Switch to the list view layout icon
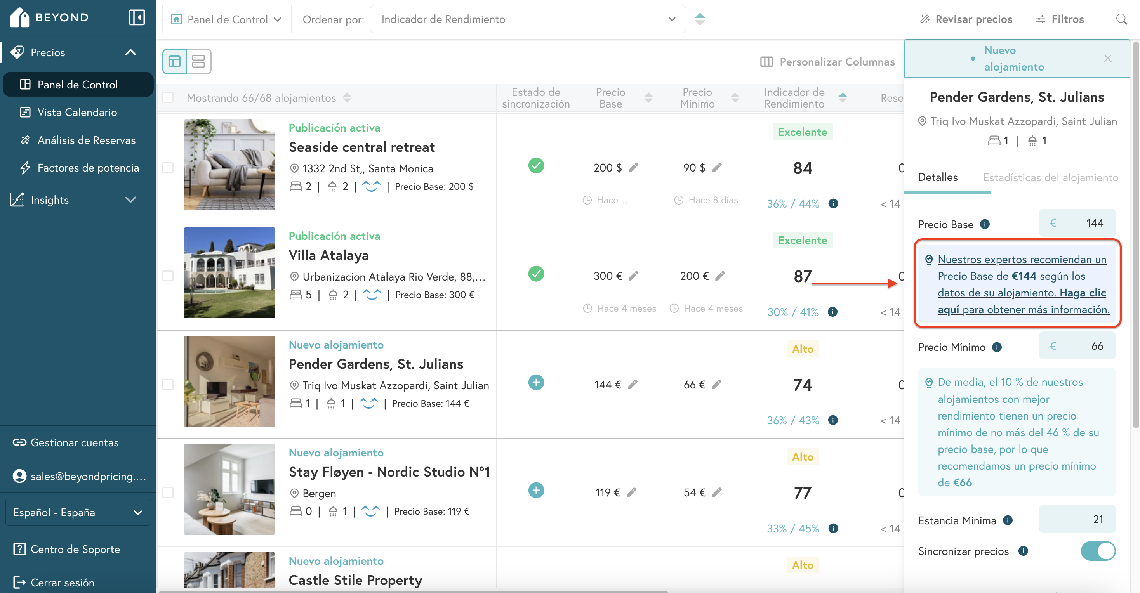The width and height of the screenshot is (1140, 593). click(199, 61)
